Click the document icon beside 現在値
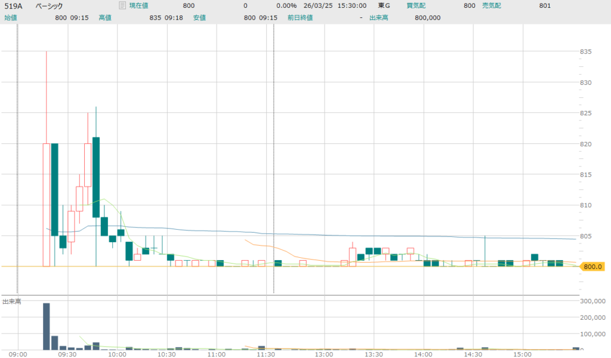The width and height of the screenshot is (611, 358). point(122,5)
